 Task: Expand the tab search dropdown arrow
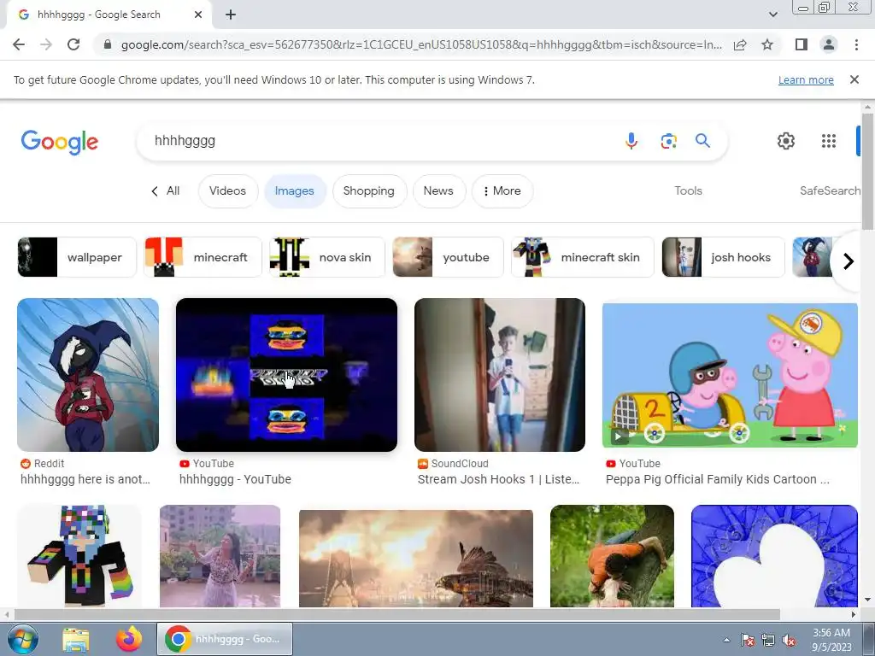coord(772,15)
